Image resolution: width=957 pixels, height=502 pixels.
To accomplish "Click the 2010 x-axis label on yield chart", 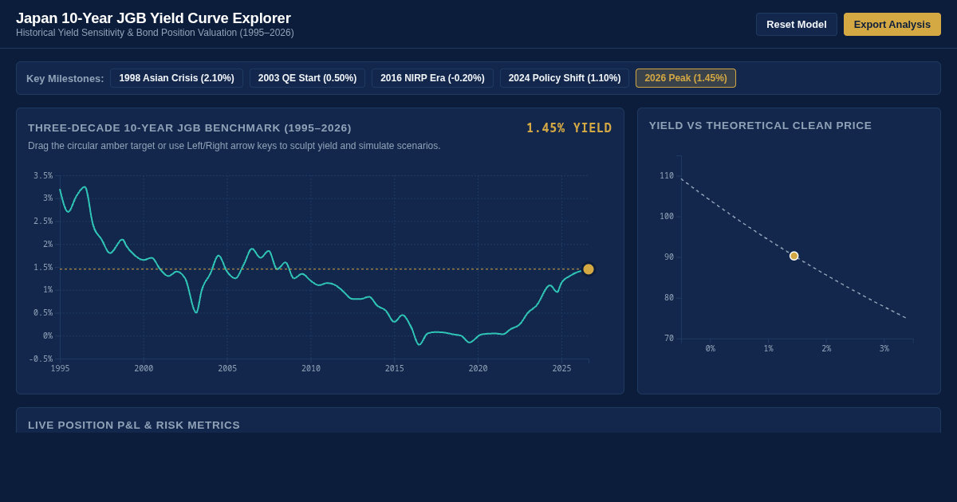I will click(311, 368).
